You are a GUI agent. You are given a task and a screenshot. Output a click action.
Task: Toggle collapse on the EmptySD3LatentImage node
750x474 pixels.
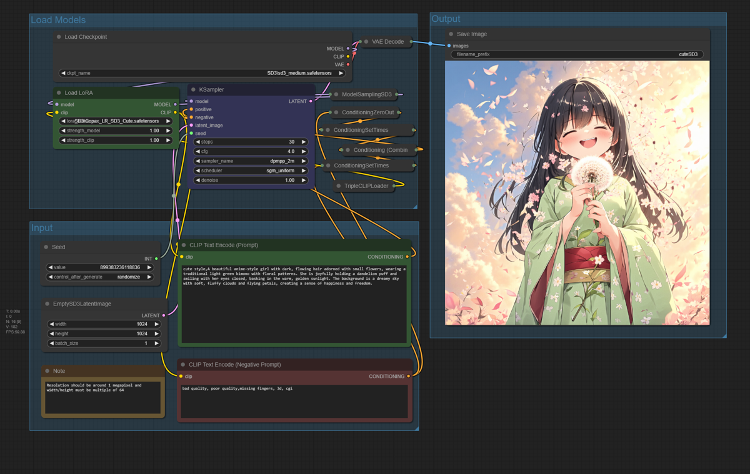(47, 304)
